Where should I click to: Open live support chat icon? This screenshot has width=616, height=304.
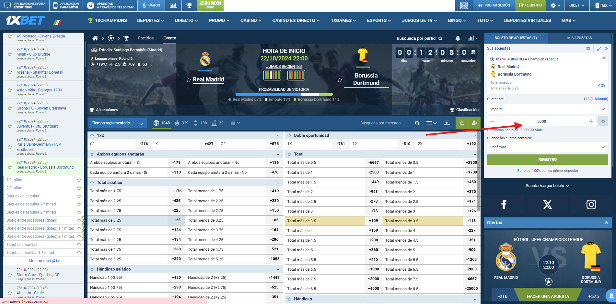[611, 296]
